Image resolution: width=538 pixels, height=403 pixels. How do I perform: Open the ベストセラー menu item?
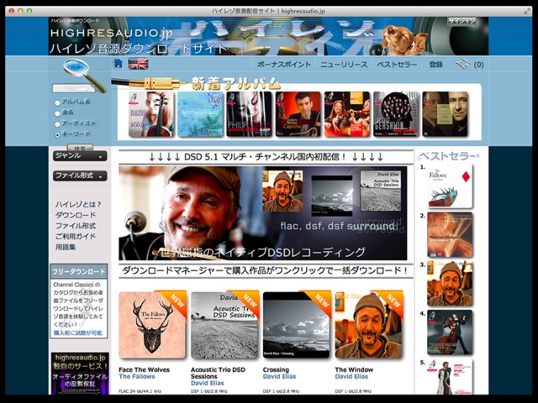pos(397,65)
